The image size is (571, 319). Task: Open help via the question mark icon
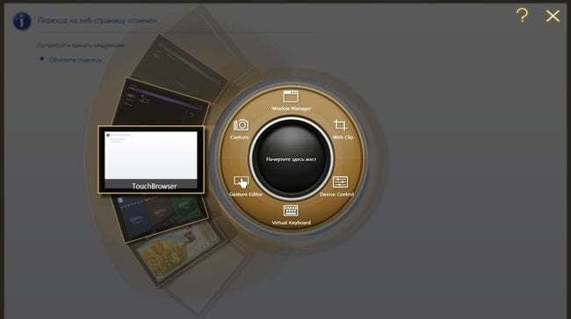tap(522, 16)
